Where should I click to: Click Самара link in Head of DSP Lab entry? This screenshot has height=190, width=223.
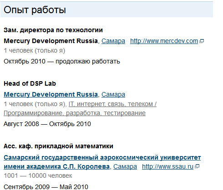113,94
